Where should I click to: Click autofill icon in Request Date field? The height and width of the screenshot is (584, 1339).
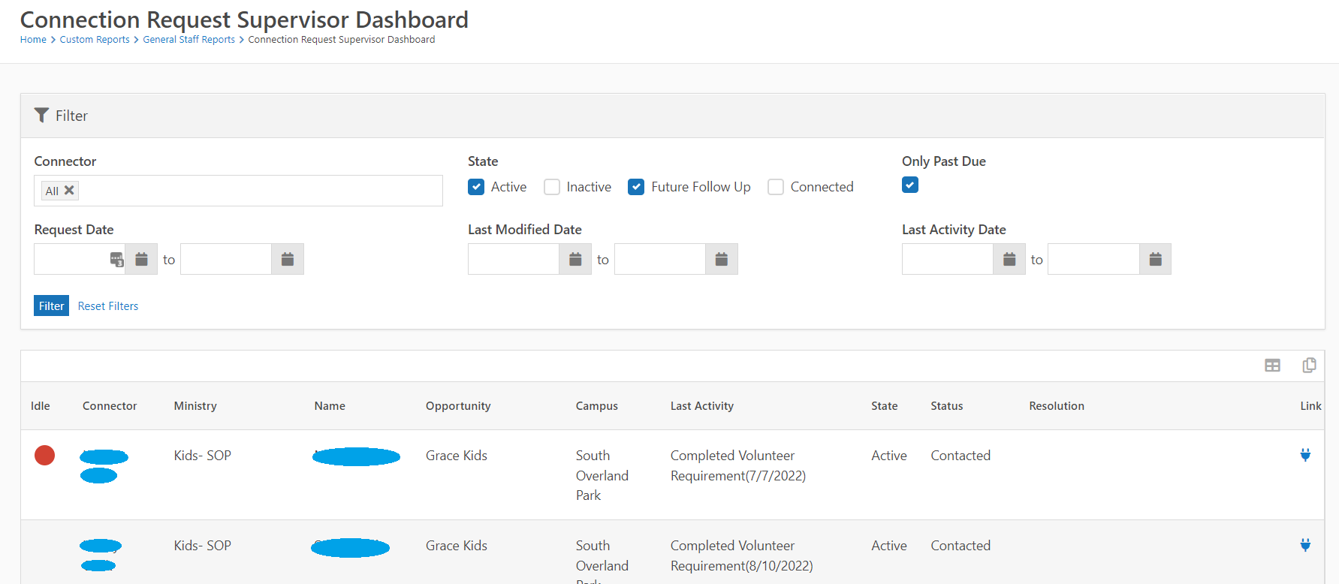click(x=117, y=260)
